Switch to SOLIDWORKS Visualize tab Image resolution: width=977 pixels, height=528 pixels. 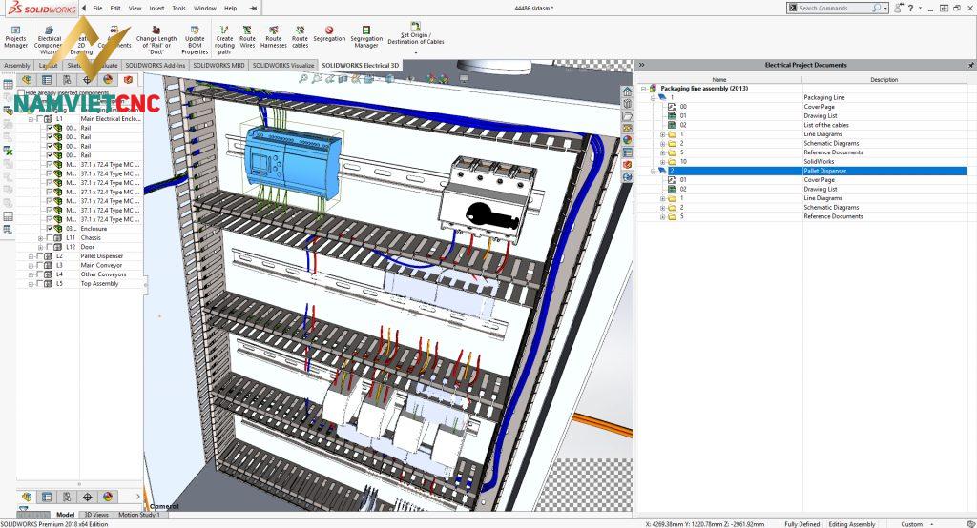283,66
